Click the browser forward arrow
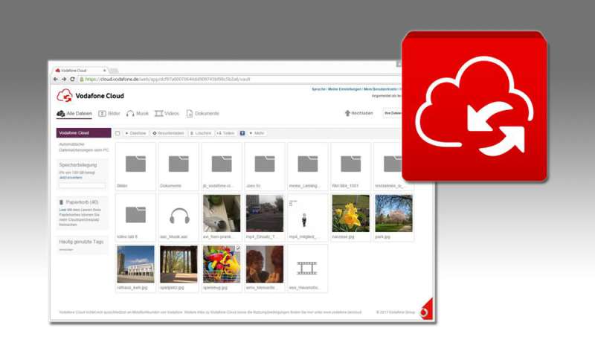Viewport: 595px width, 357px height. pyautogui.click(x=64, y=80)
